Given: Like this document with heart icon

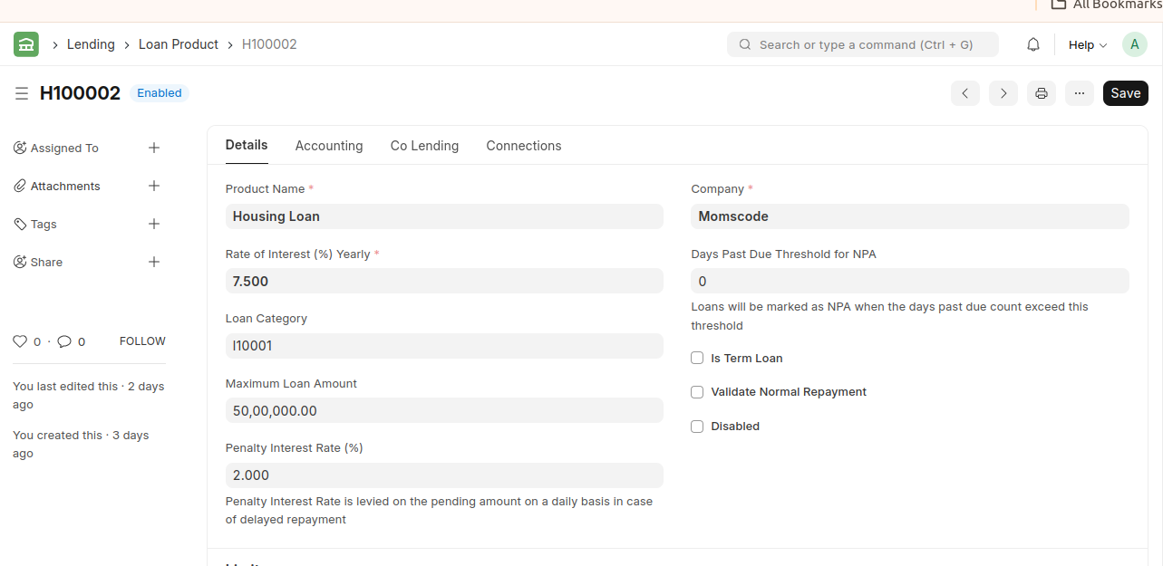Looking at the screenshot, I should [x=20, y=341].
